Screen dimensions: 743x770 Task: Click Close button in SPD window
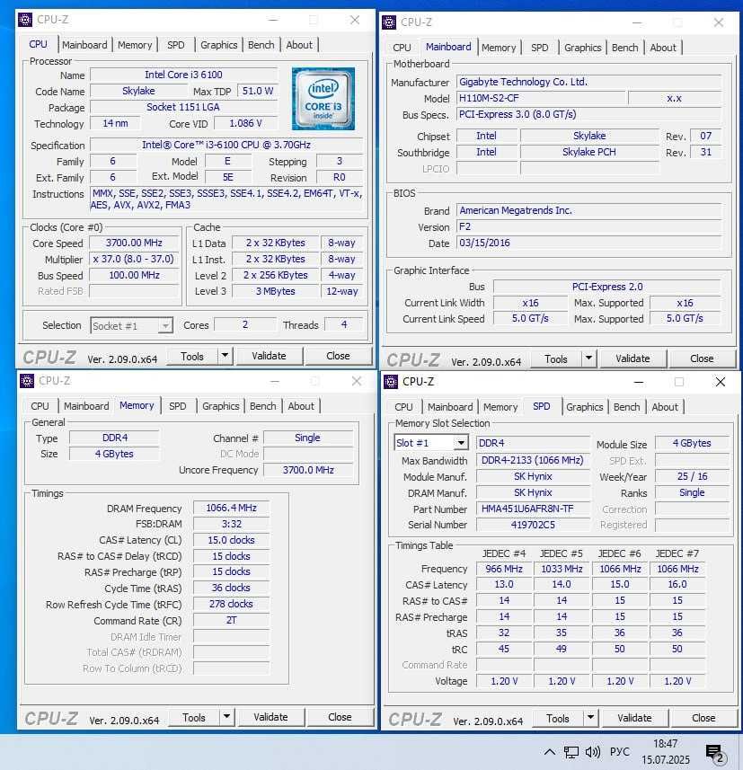pyautogui.click(x=703, y=719)
